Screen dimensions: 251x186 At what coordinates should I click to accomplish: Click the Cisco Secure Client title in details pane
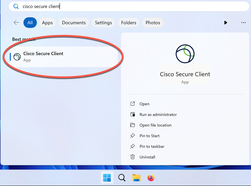coord(185,74)
